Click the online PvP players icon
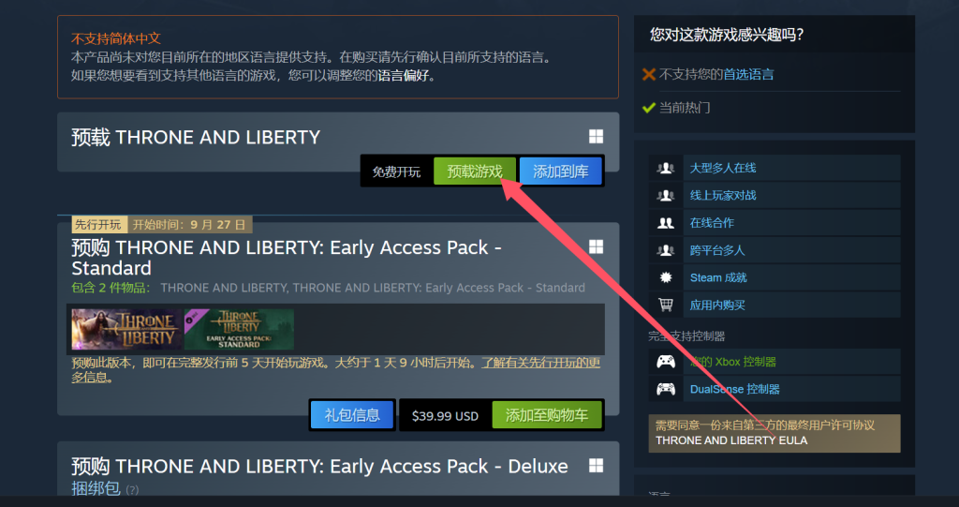Screen dimensions: 959x507 tap(666, 195)
